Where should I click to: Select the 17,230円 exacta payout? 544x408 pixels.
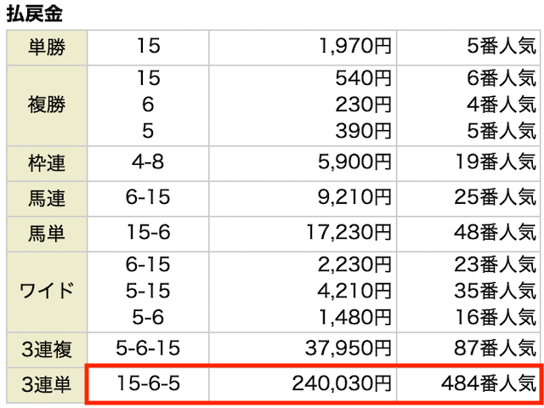[x=348, y=233]
